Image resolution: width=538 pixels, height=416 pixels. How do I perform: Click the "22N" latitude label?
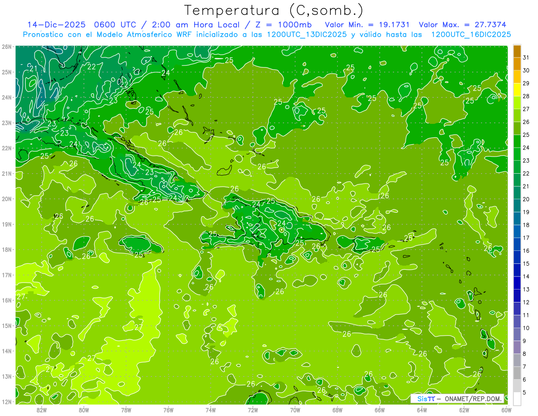click(x=7, y=148)
